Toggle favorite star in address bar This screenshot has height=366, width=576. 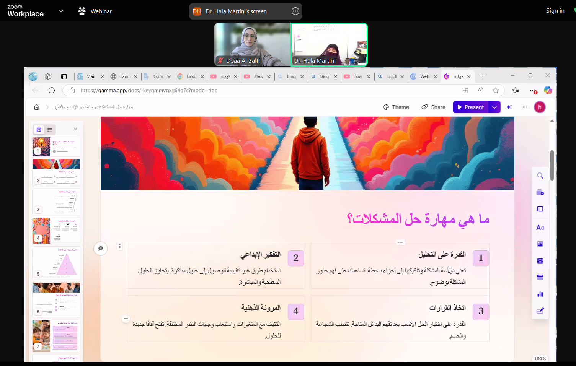click(x=496, y=91)
